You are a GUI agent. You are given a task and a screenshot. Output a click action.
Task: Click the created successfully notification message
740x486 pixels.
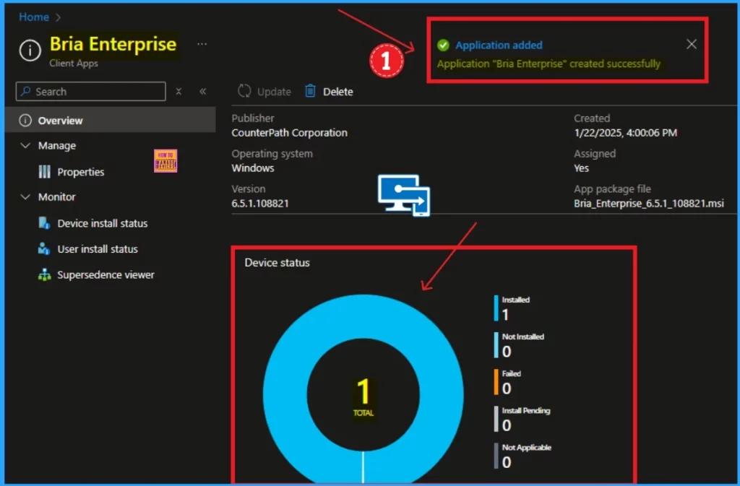click(x=548, y=64)
